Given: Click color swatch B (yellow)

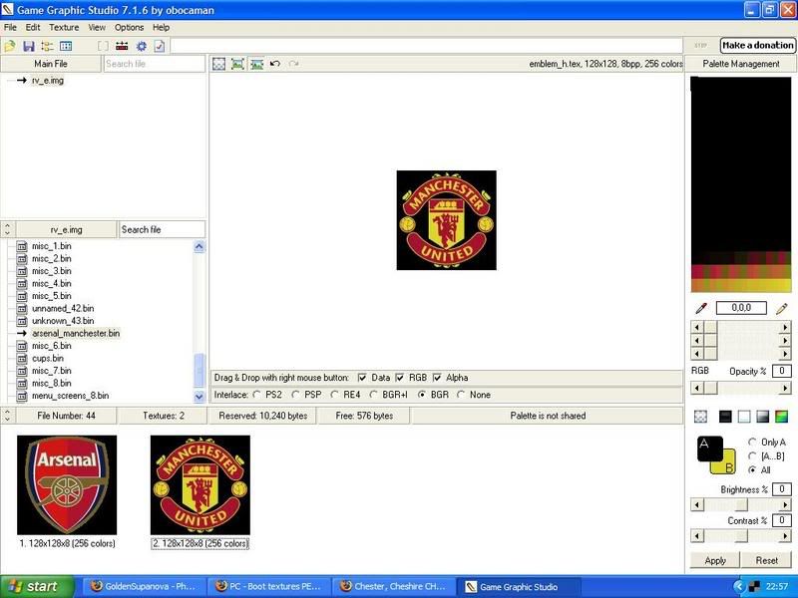Looking at the screenshot, I should pos(728,466).
